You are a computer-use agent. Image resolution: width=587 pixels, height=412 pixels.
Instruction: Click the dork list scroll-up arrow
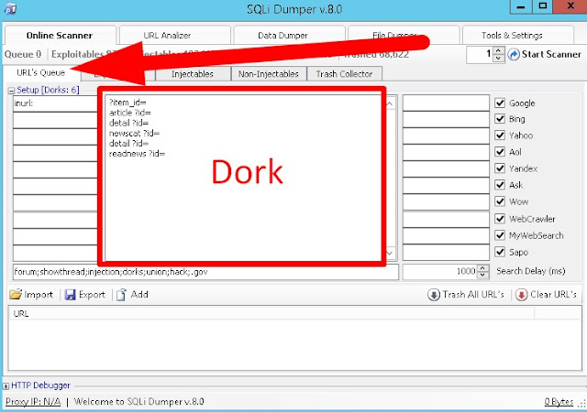[x=390, y=103]
